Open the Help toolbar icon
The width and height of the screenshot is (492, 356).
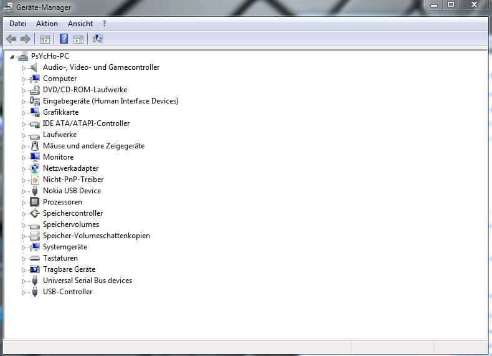pyautogui.click(x=64, y=39)
